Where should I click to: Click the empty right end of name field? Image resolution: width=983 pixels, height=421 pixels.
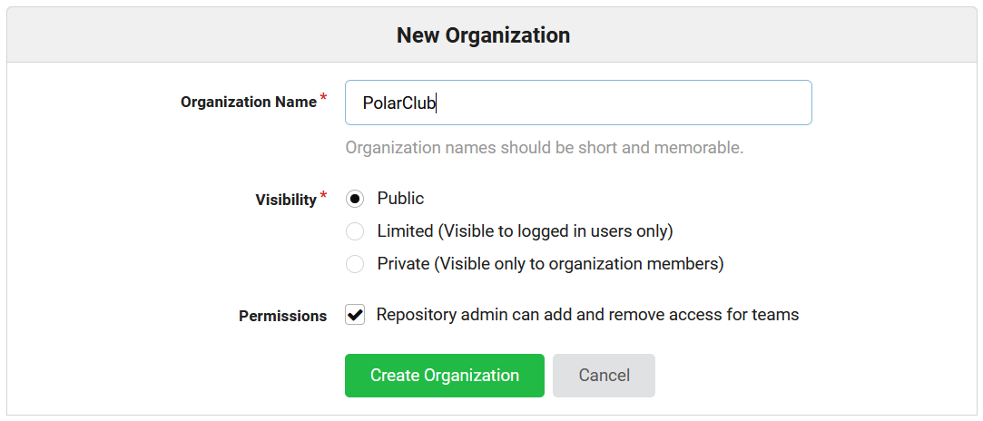point(726,103)
